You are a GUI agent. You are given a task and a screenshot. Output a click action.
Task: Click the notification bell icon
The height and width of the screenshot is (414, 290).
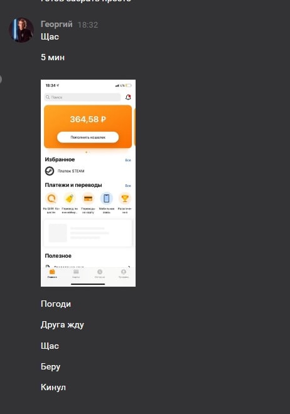(x=128, y=97)
